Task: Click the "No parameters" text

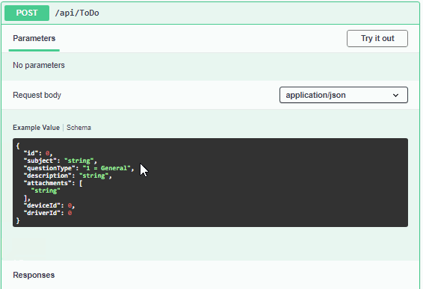Action: click(39, 65)
